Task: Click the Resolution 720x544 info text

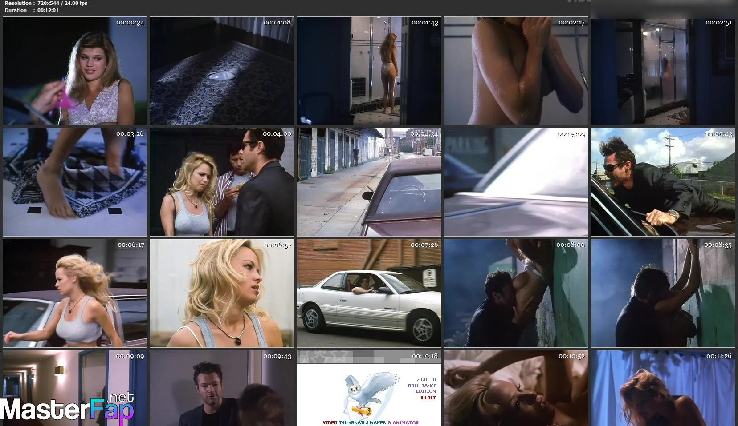Action: [46, 3]
